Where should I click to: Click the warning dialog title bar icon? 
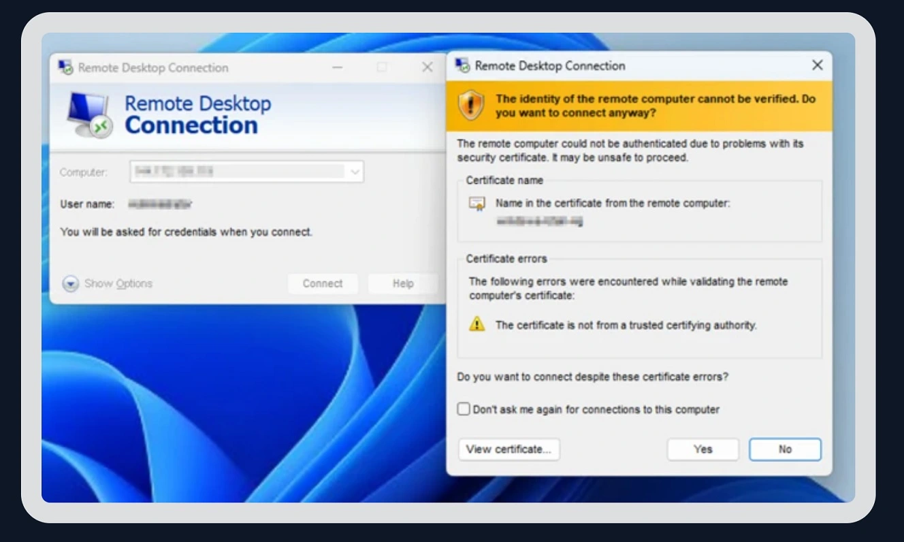pos(463,65)
